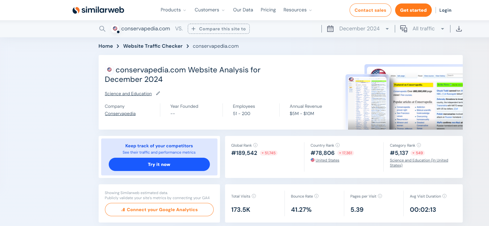Open the Pricing page

pyautogui.click(x=268, y=10)
